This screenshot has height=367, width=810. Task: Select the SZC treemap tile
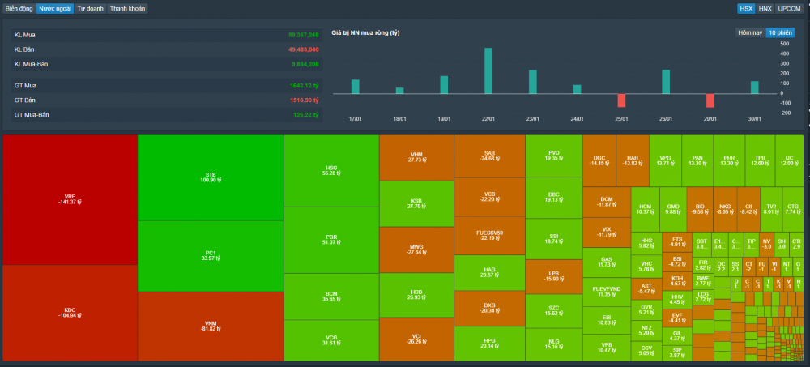pos(554,310)
